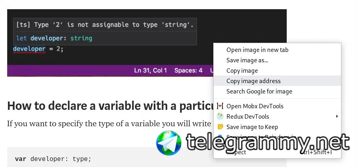The image size is (357, 167).
Task: Click the 'var developer: type;' code block
Action: [53, 159]
